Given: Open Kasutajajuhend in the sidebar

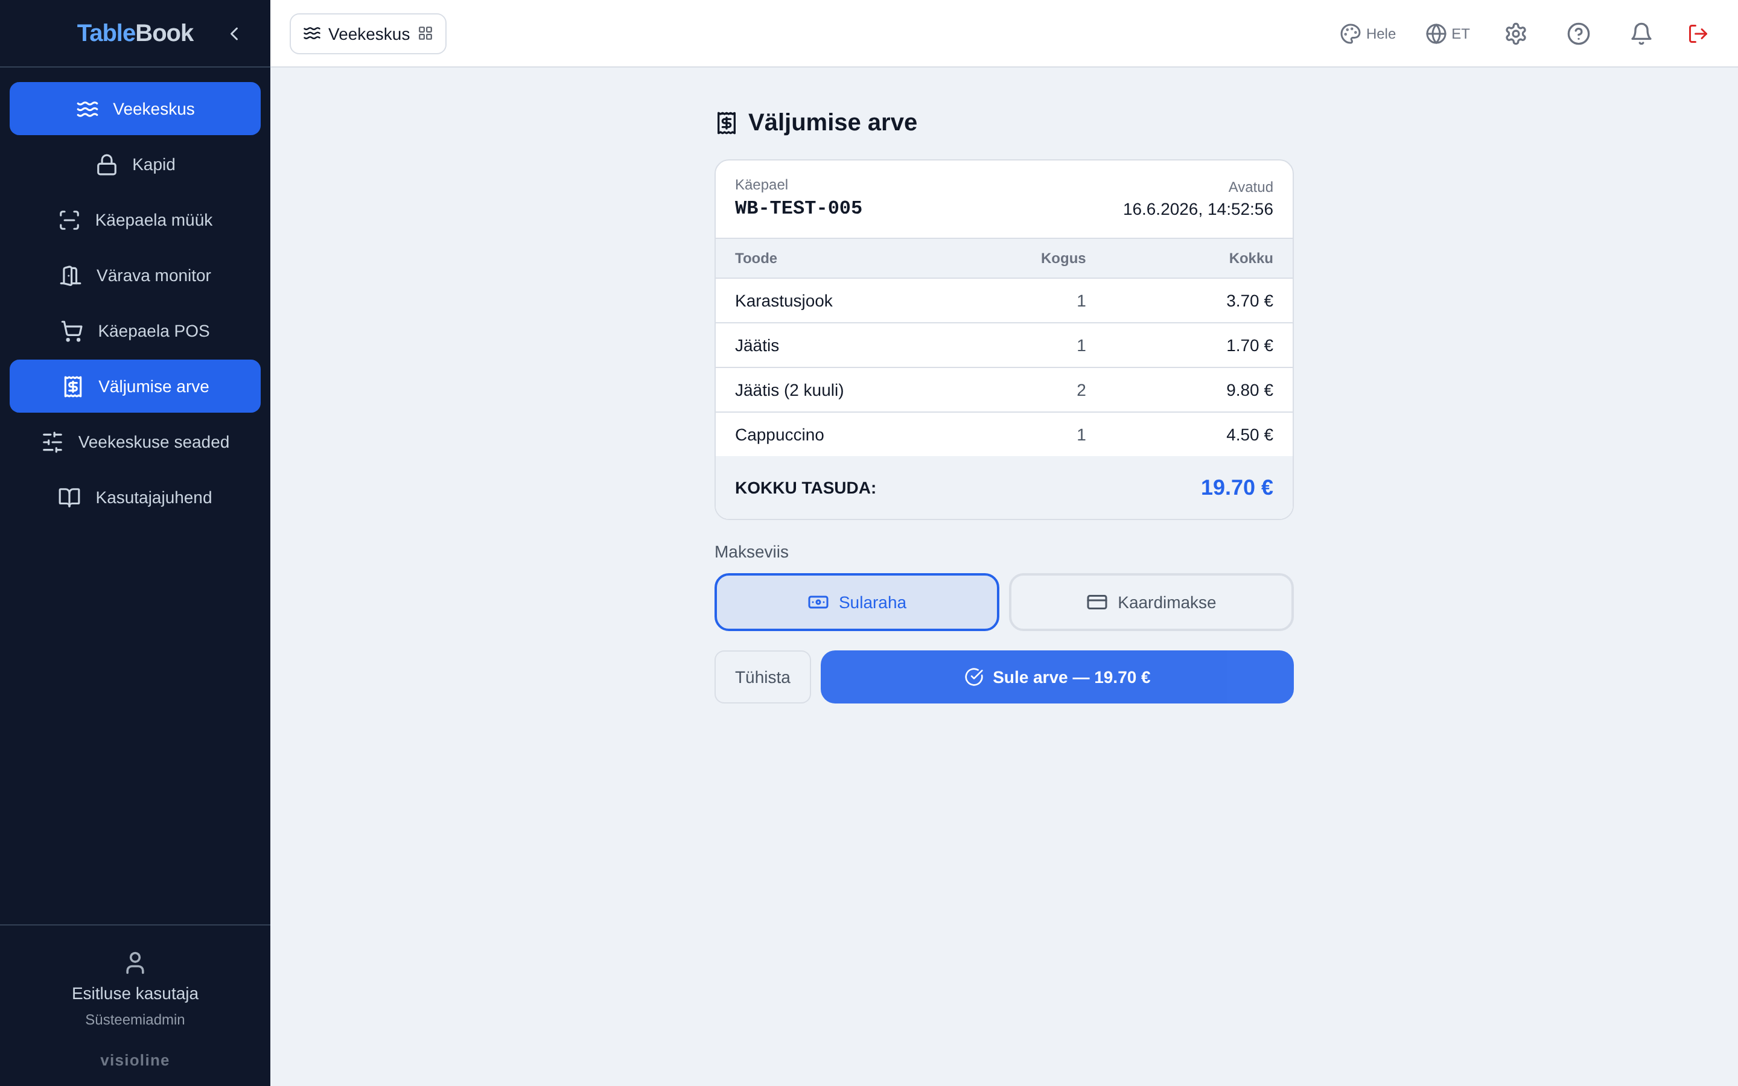Looking at the screenshot, I should coord(135,497).
